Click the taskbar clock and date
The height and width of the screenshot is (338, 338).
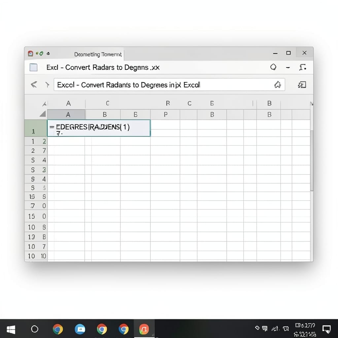(305, 330)
